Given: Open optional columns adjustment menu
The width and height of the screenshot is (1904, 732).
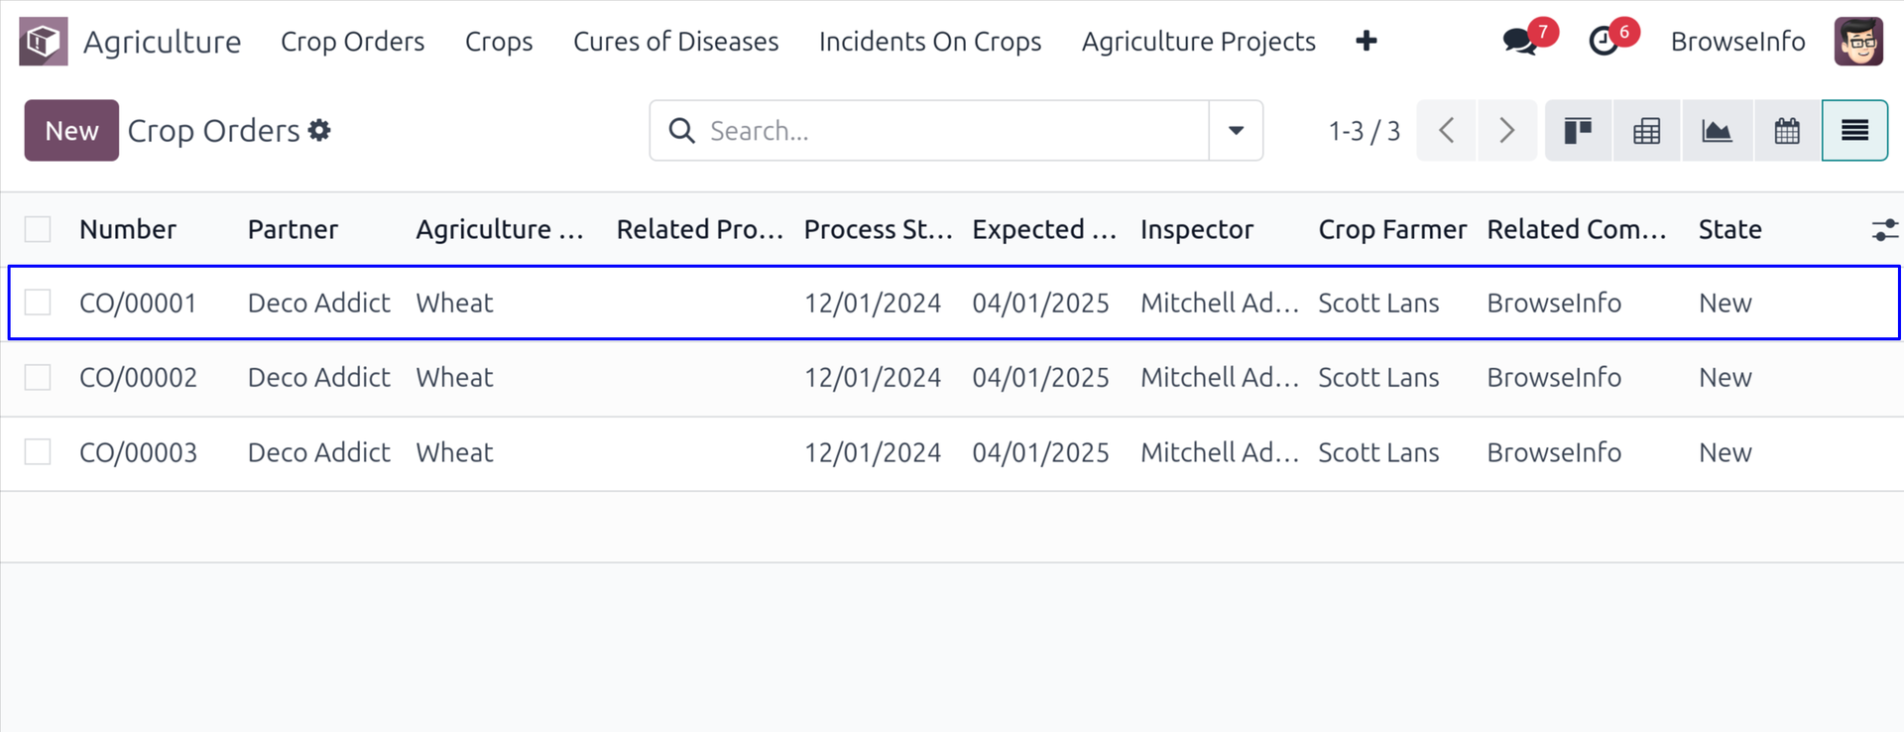Looking at the screenshot, I should [x=1884, y=230].
